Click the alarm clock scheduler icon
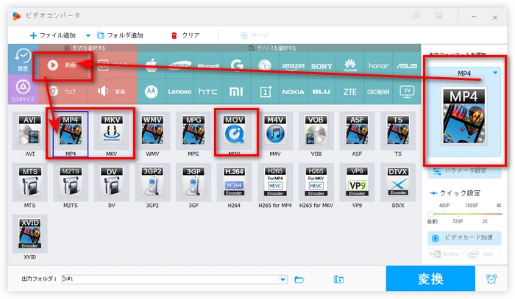Viewport: 515px width, 299px height. tap(491, 279)
